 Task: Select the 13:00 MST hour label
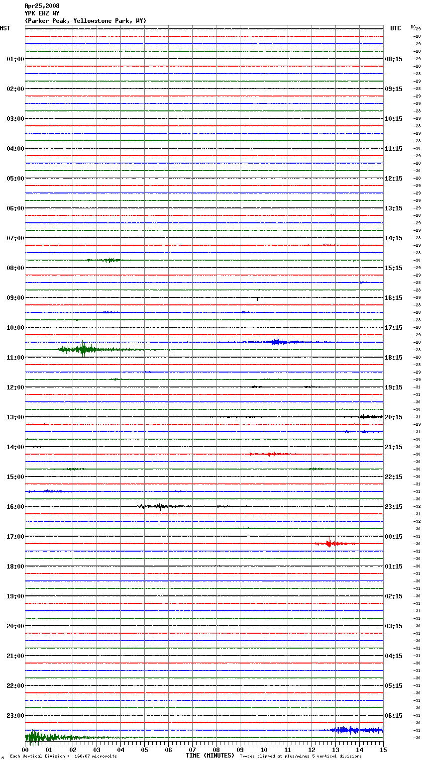point(15,417)
